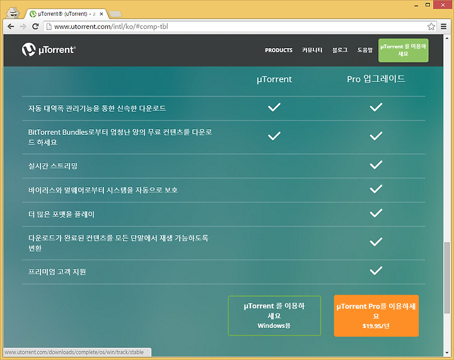Open the 커뮤니티 nav item
454x360 pixels.
tap(312, 50)
